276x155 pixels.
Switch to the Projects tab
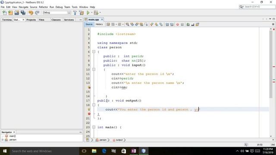(31, 20)
